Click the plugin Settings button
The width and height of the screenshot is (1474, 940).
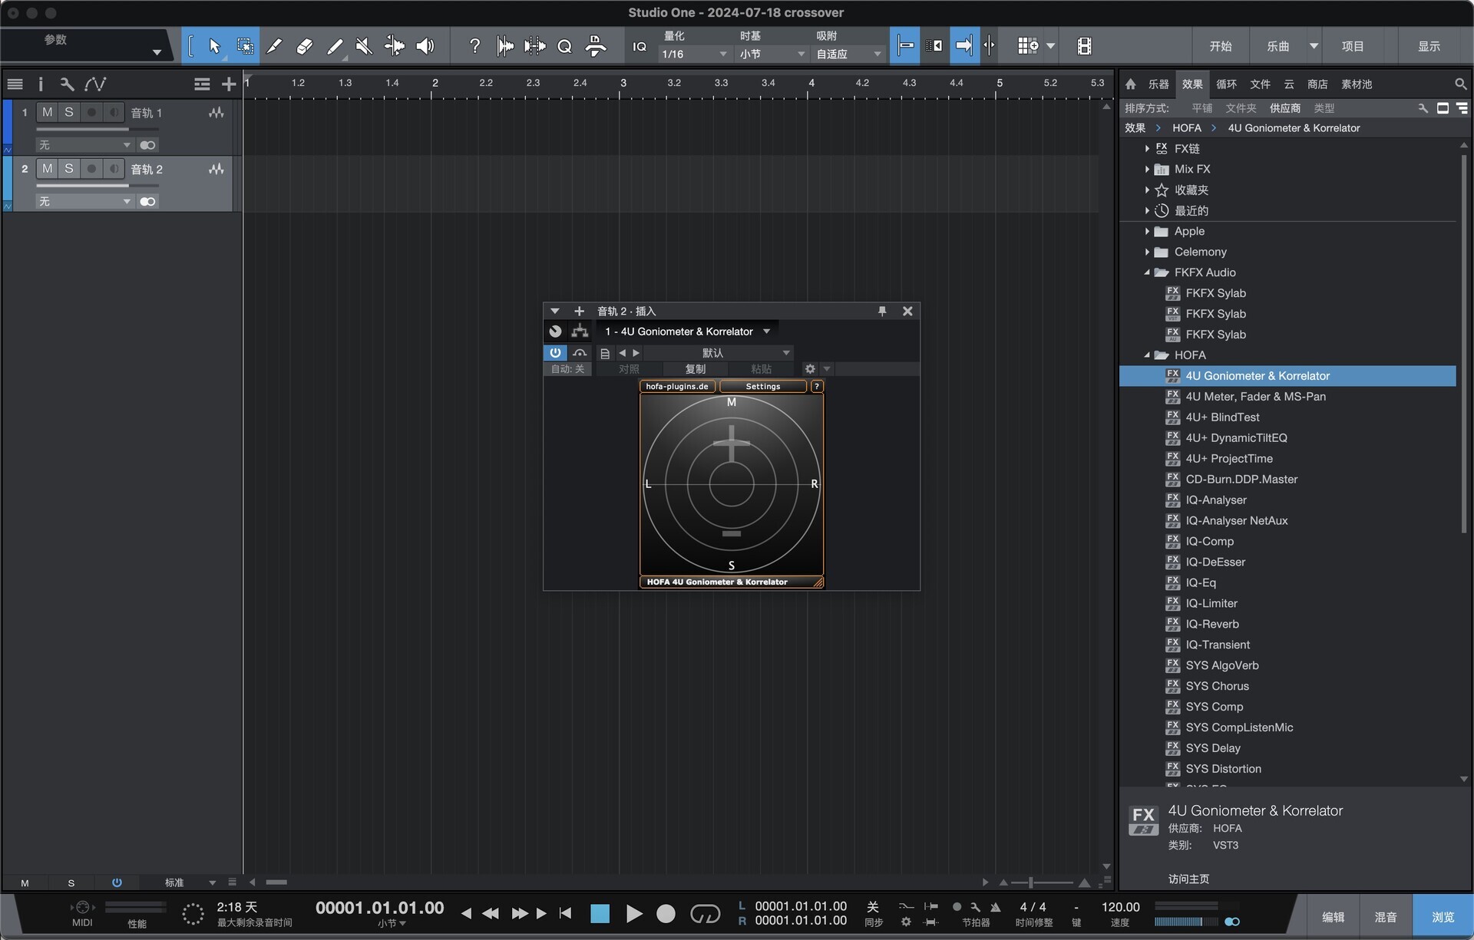click(762, 386)
